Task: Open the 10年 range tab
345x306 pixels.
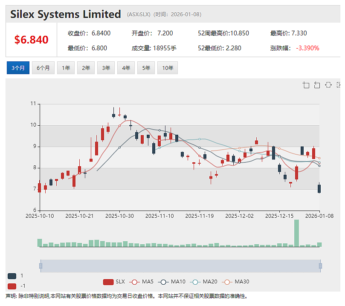Action: point(168,68)
